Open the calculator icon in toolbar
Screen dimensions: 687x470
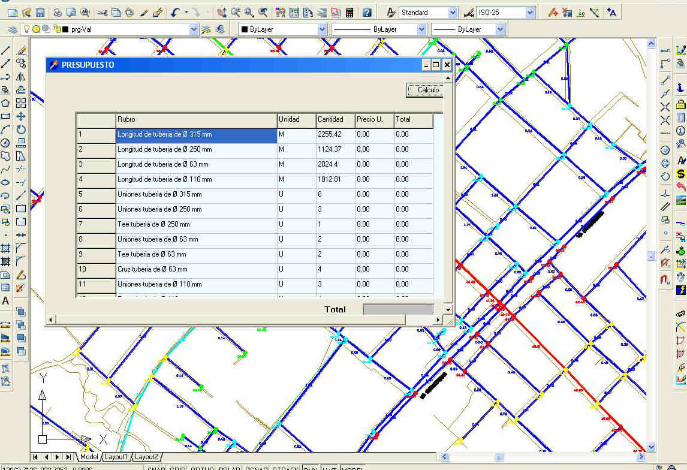click(x=350, y=13)
